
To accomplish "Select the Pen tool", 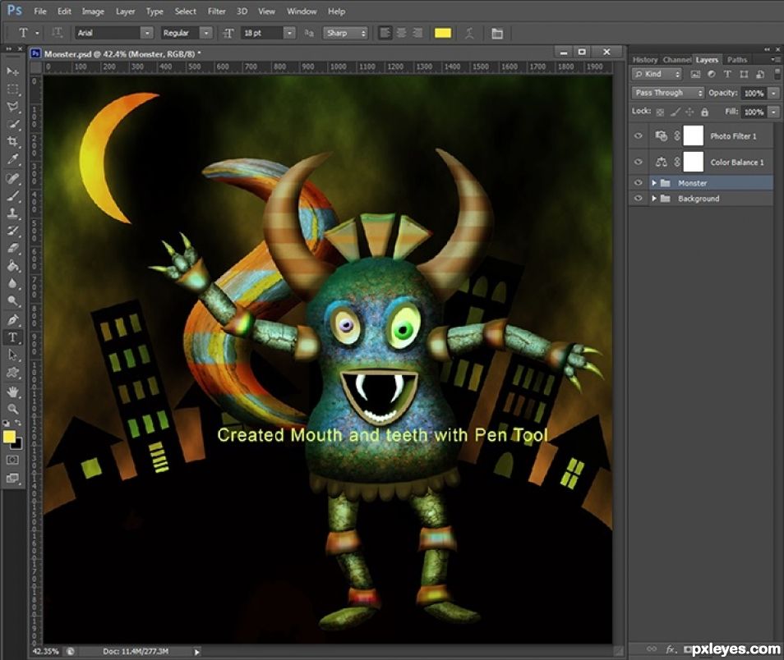I will tap(12, 320).
